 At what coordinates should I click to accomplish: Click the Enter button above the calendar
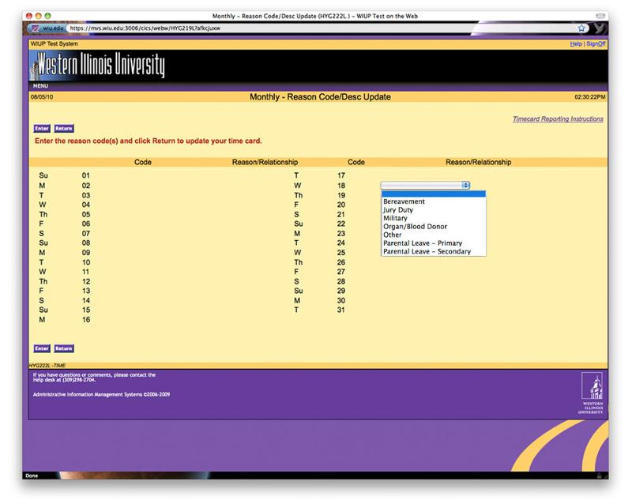(42, 129)
